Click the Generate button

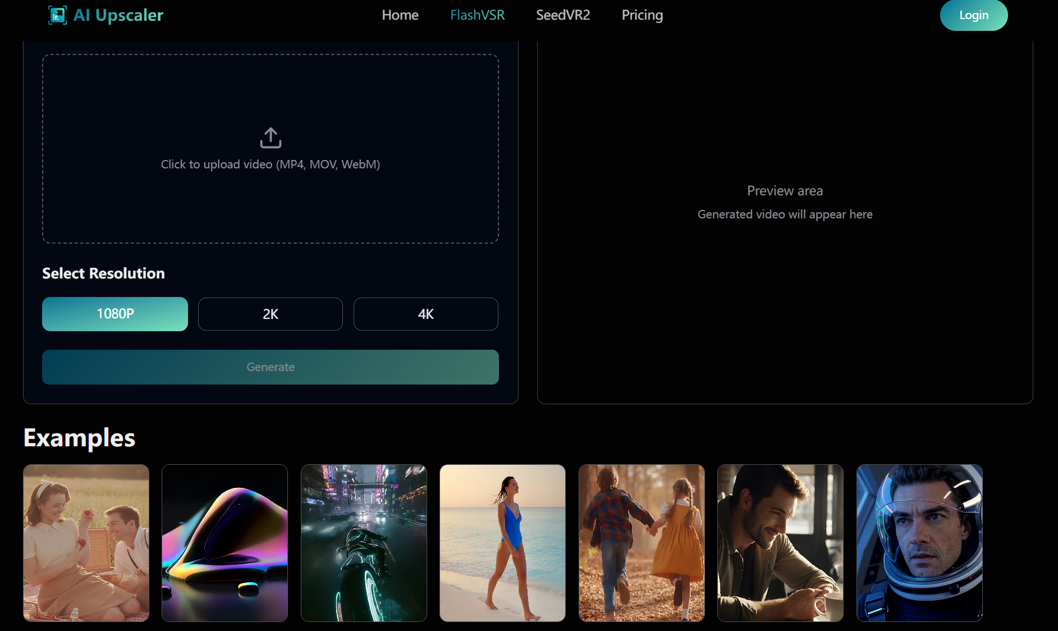(x=270, y=367)
